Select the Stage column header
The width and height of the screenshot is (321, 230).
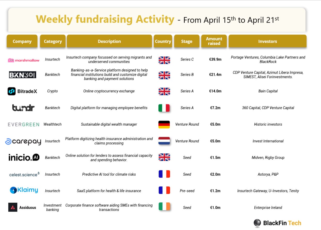(x=187, y=41)
